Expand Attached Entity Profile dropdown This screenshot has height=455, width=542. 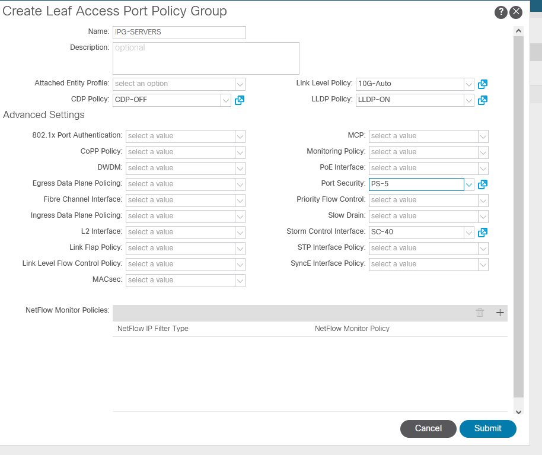[x=240, y=84]
